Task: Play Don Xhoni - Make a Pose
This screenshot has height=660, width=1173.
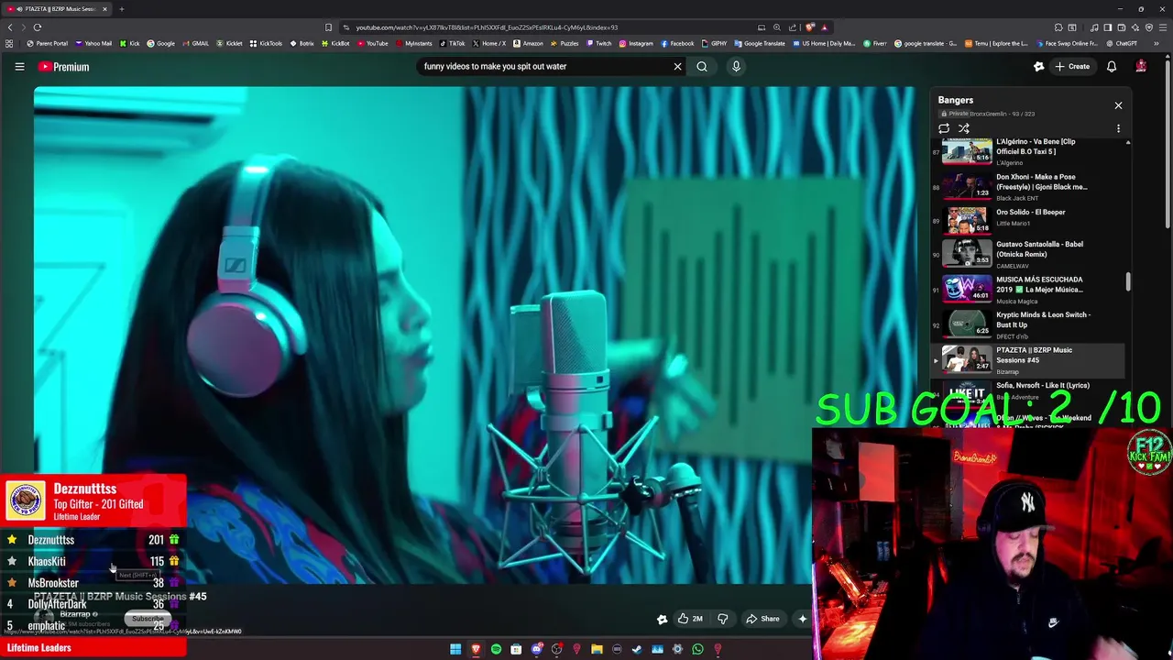Action: click(1028, 186)
